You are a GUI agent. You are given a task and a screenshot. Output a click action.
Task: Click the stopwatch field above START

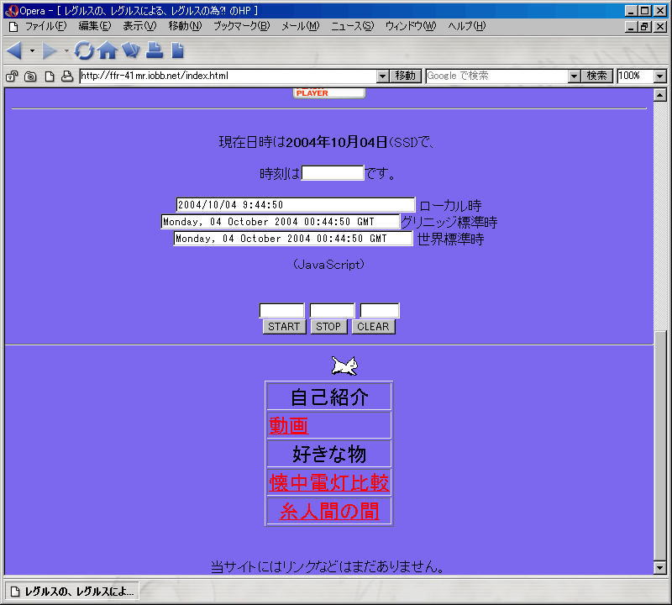click(281, 310)
